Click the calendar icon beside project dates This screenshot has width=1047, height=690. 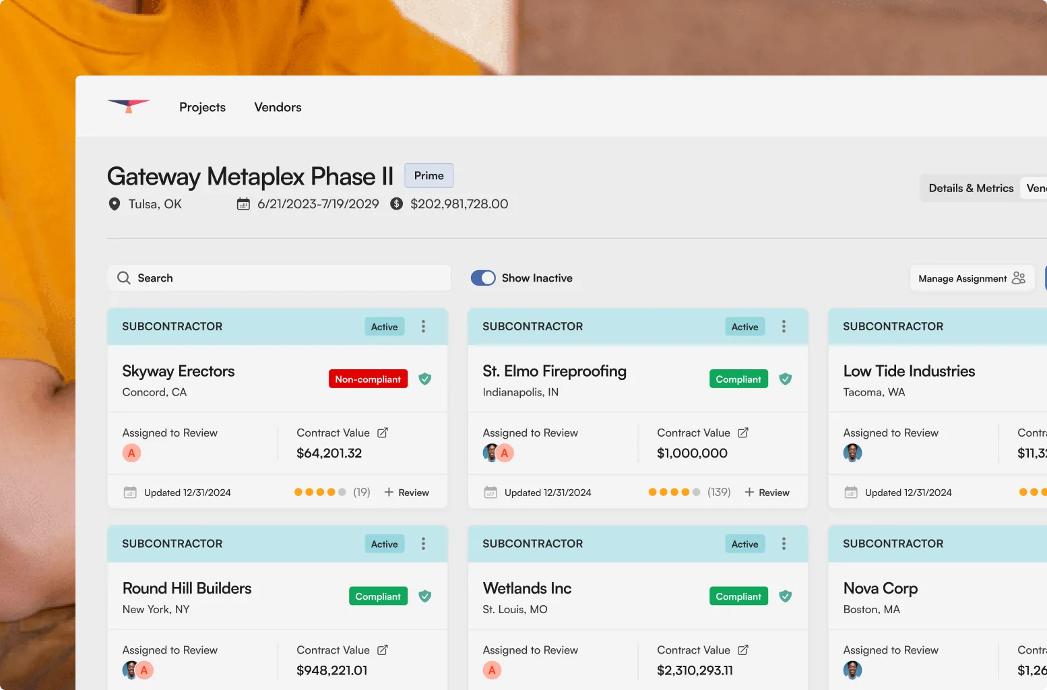click(x=243, y=203)
